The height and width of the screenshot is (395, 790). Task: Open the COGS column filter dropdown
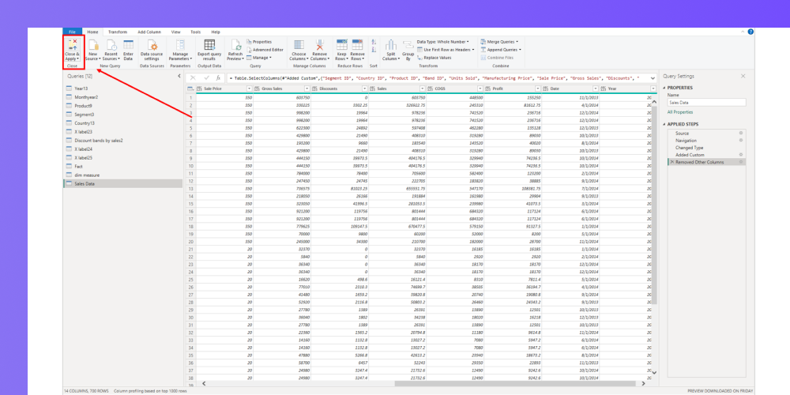tap(480, 88)
